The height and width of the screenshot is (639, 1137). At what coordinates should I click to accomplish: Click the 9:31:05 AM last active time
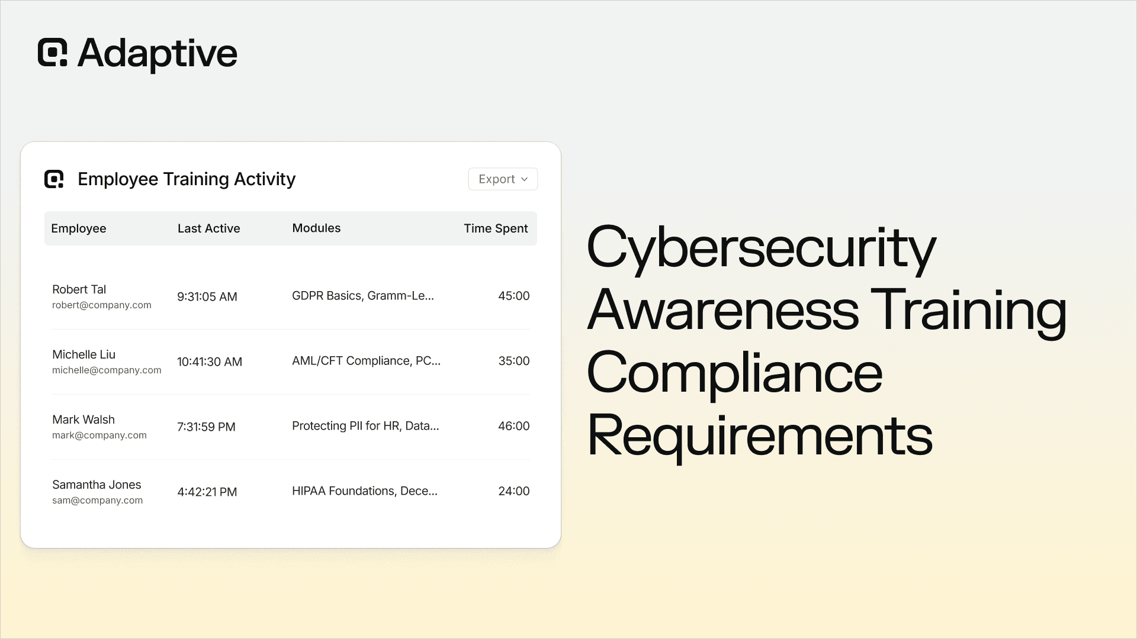[x=207, y=297]
